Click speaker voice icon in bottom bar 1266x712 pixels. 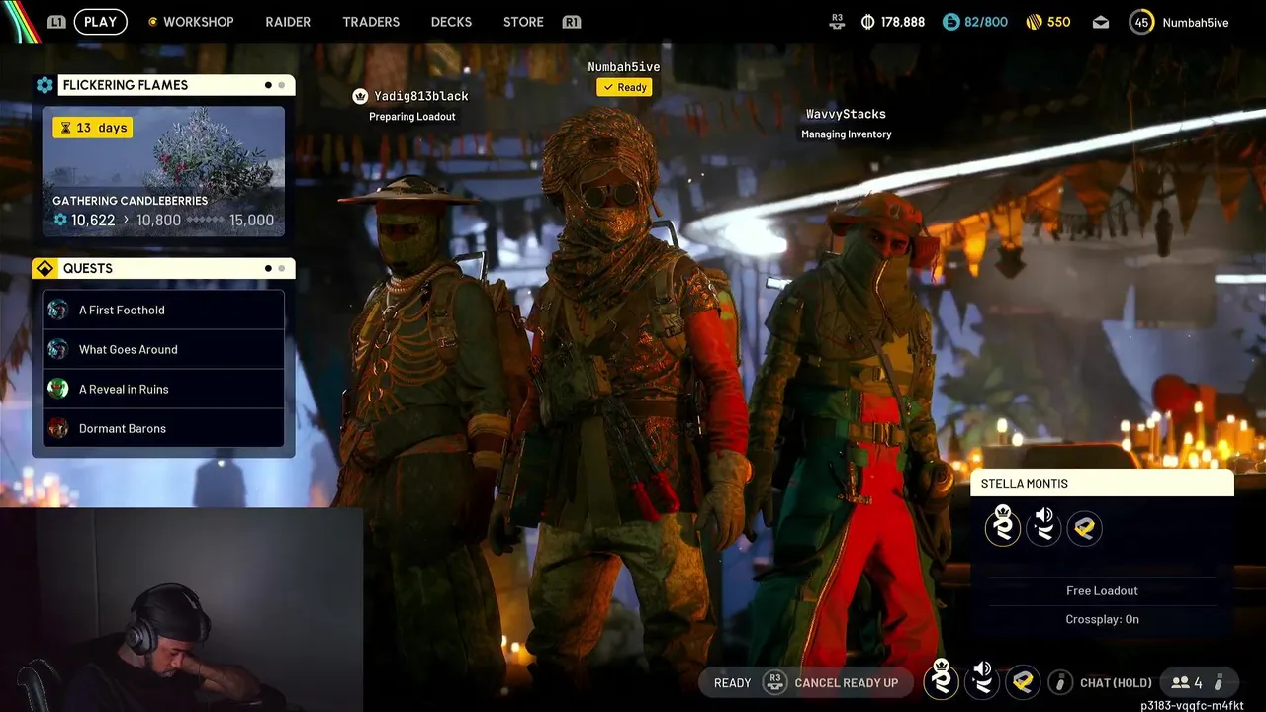point(982,680)
